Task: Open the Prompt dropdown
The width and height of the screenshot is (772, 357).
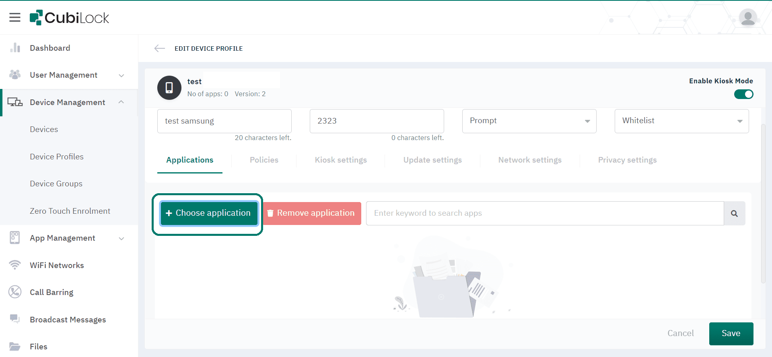Action: click(x=529, y=121)
